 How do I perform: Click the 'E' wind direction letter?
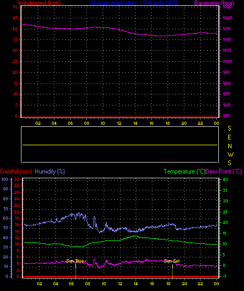[x=229, y=137]
